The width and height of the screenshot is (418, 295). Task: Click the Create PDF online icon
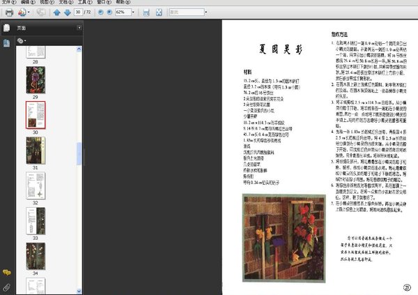[22, 13]
